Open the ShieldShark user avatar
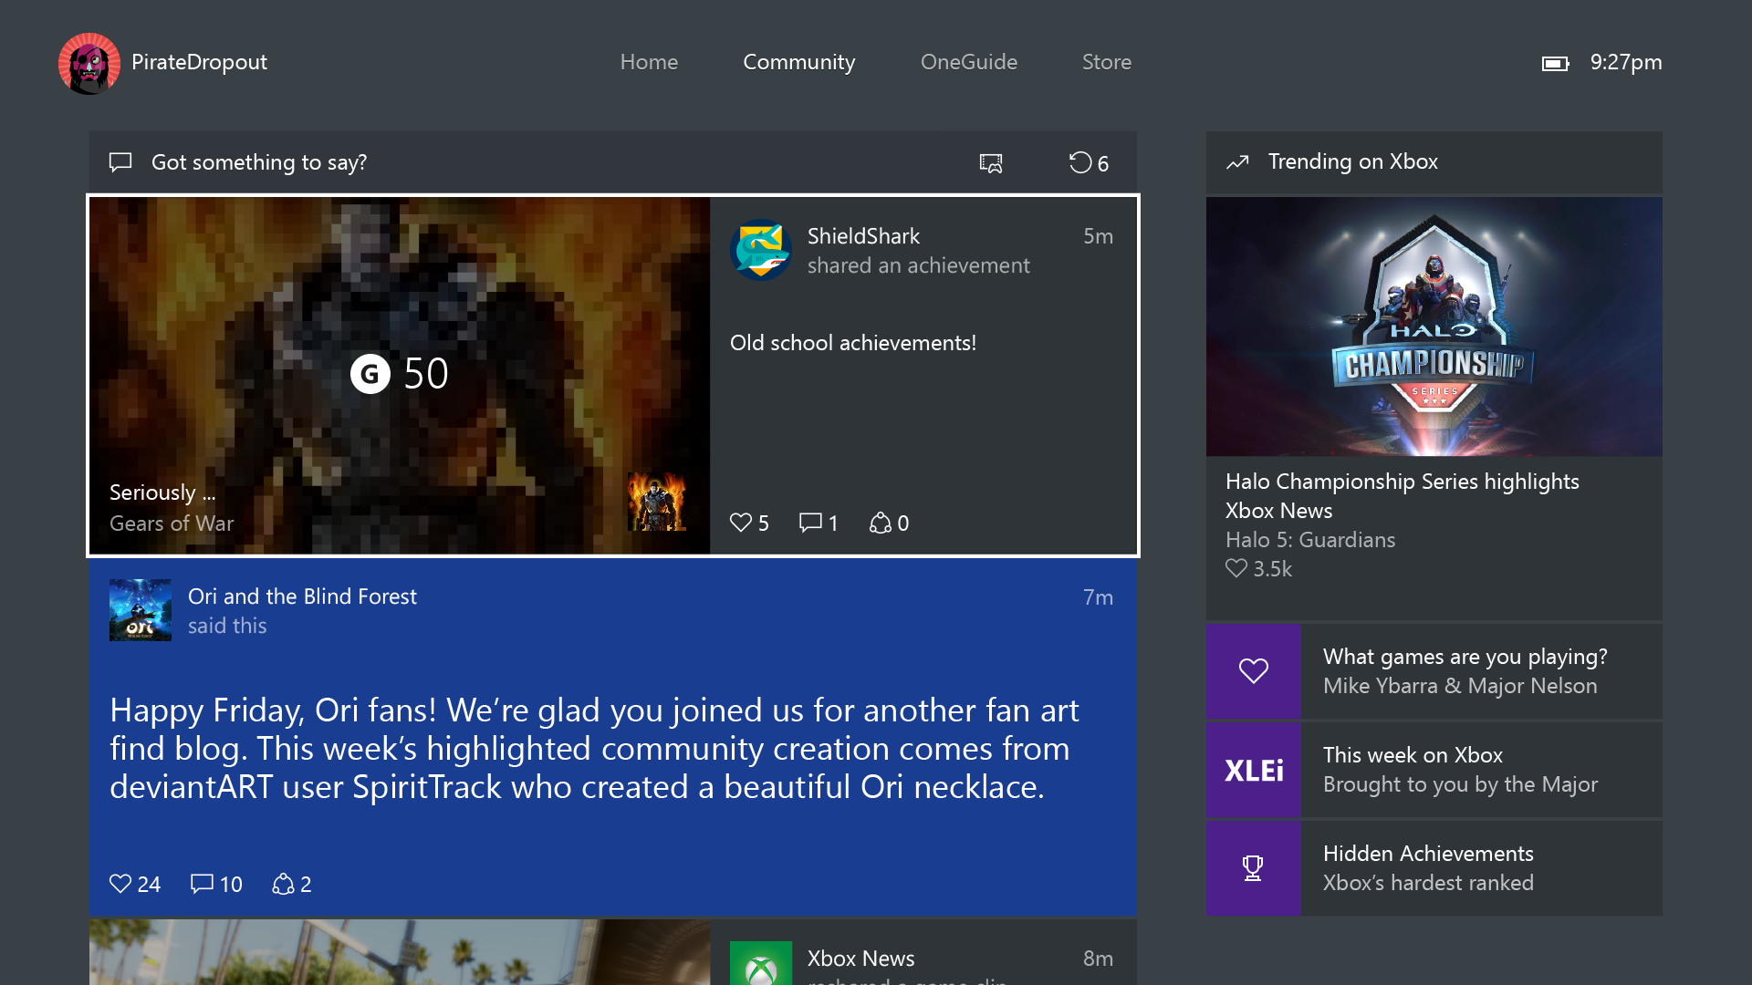 pyautogui.click(x=761, y=250)
